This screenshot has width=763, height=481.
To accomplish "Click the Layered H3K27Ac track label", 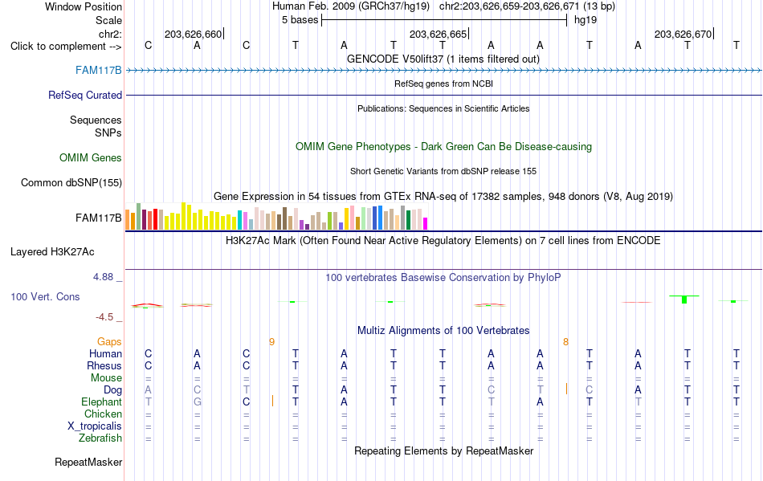I will (x=52, y=251).
